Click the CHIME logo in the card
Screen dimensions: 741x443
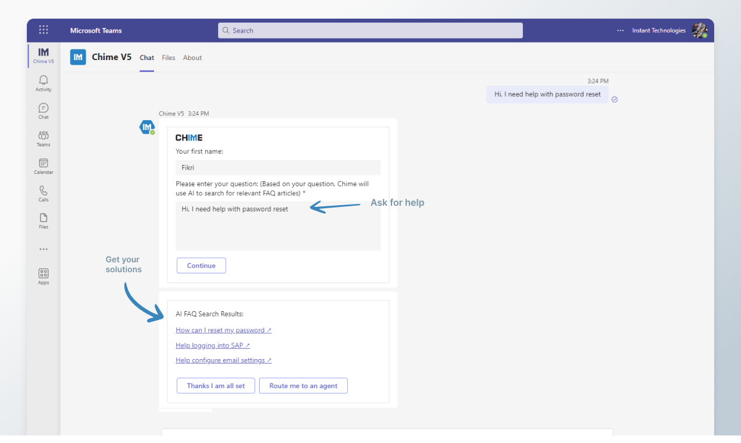pos(189,138)
